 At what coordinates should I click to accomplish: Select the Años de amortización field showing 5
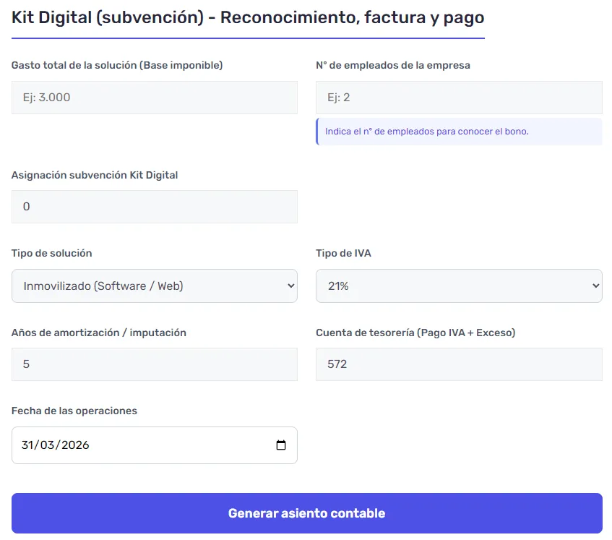(154, 364)
